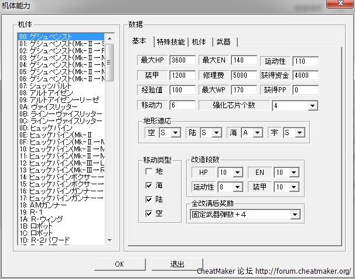Screen dimensions: 355x279
Task: Switch to the 特殊技能 tab
Action: coord(170,42)
